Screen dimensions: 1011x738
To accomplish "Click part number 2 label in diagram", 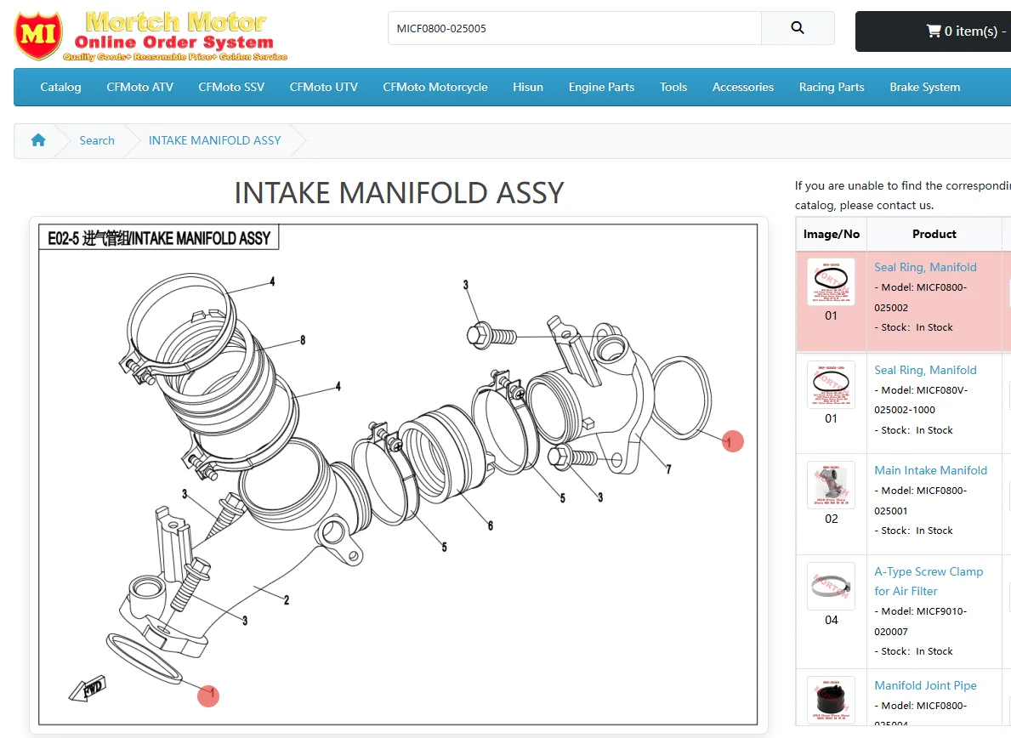I will point(287,600).
